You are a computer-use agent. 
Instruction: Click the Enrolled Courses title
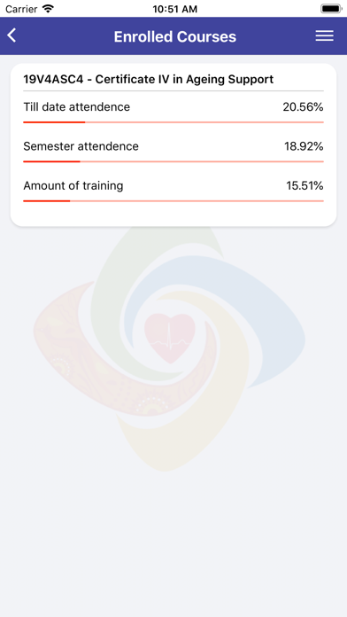tap(175, 36)
